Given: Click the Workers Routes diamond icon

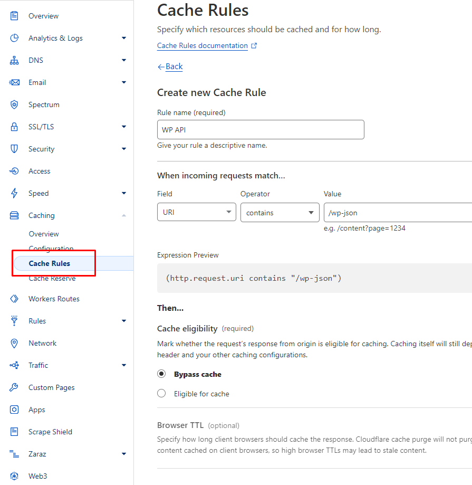Looking at the screenshot, I should click(x=14, y=299).
